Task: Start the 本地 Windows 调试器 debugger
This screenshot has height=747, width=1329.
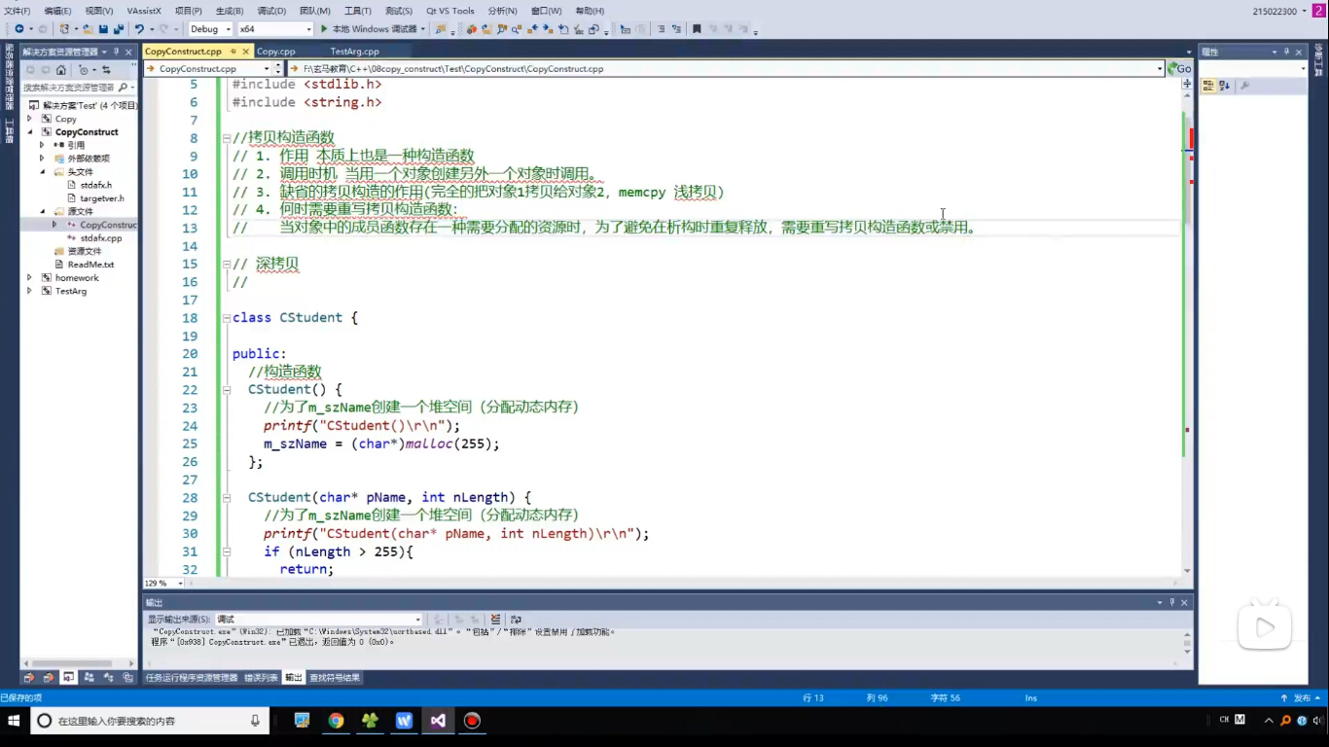Action: [368, 29]
